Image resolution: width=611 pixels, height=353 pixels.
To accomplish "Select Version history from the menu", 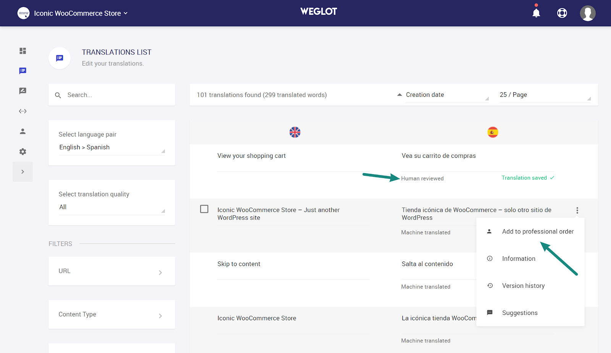I will (530, 286).
